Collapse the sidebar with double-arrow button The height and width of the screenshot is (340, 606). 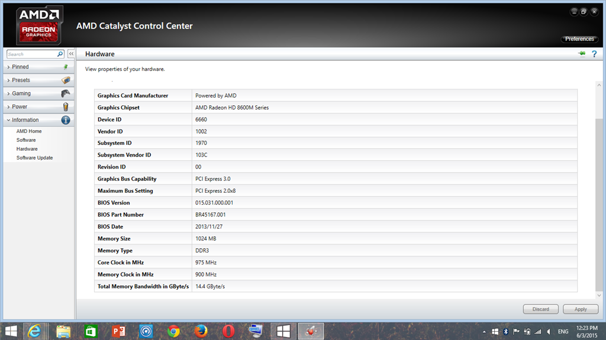(x=71, y=54)
